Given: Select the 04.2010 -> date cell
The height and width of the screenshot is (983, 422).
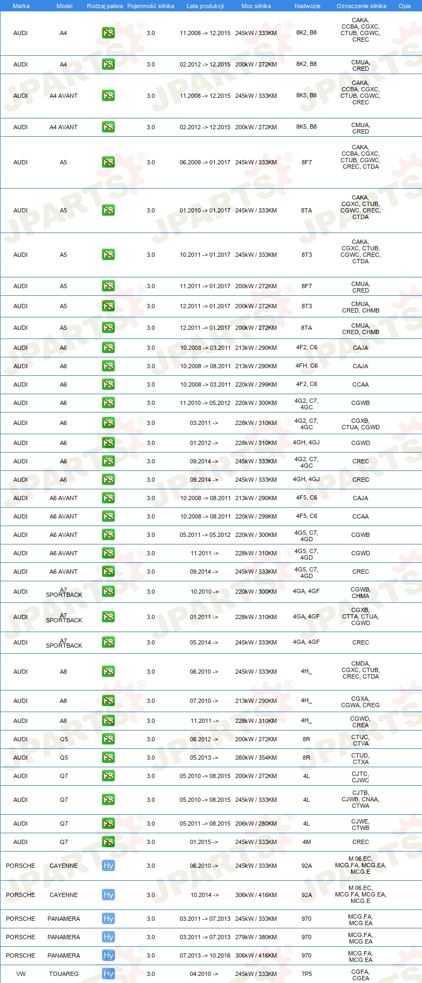Looking at the screenshot, I should (204, 974).
